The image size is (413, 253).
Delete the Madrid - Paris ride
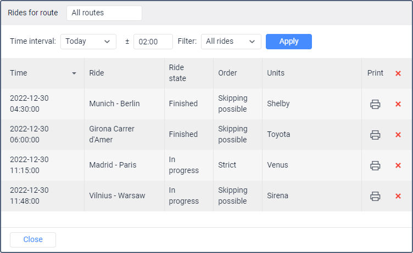pos(398,165)
